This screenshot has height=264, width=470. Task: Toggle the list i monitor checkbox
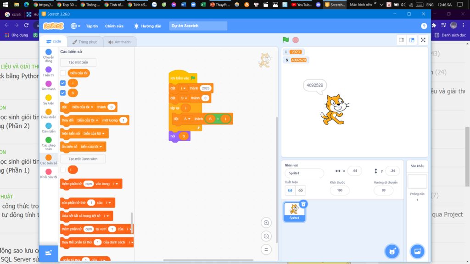pyautogui.click(x=63, y=170)
